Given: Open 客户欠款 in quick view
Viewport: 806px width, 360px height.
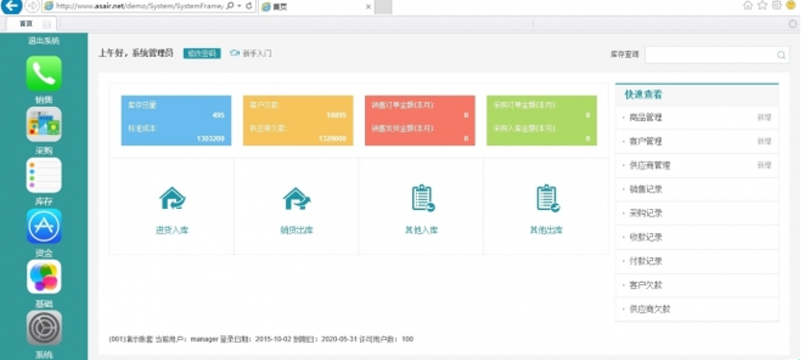Looking at the screenshot, I should point(645,285).
